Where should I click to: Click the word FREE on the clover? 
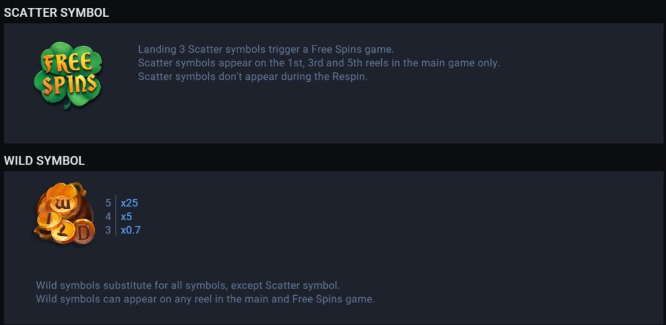pos(68,64)
